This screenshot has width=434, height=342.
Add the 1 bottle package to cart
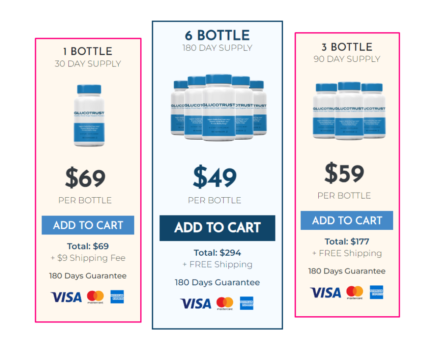coord(88,225)
